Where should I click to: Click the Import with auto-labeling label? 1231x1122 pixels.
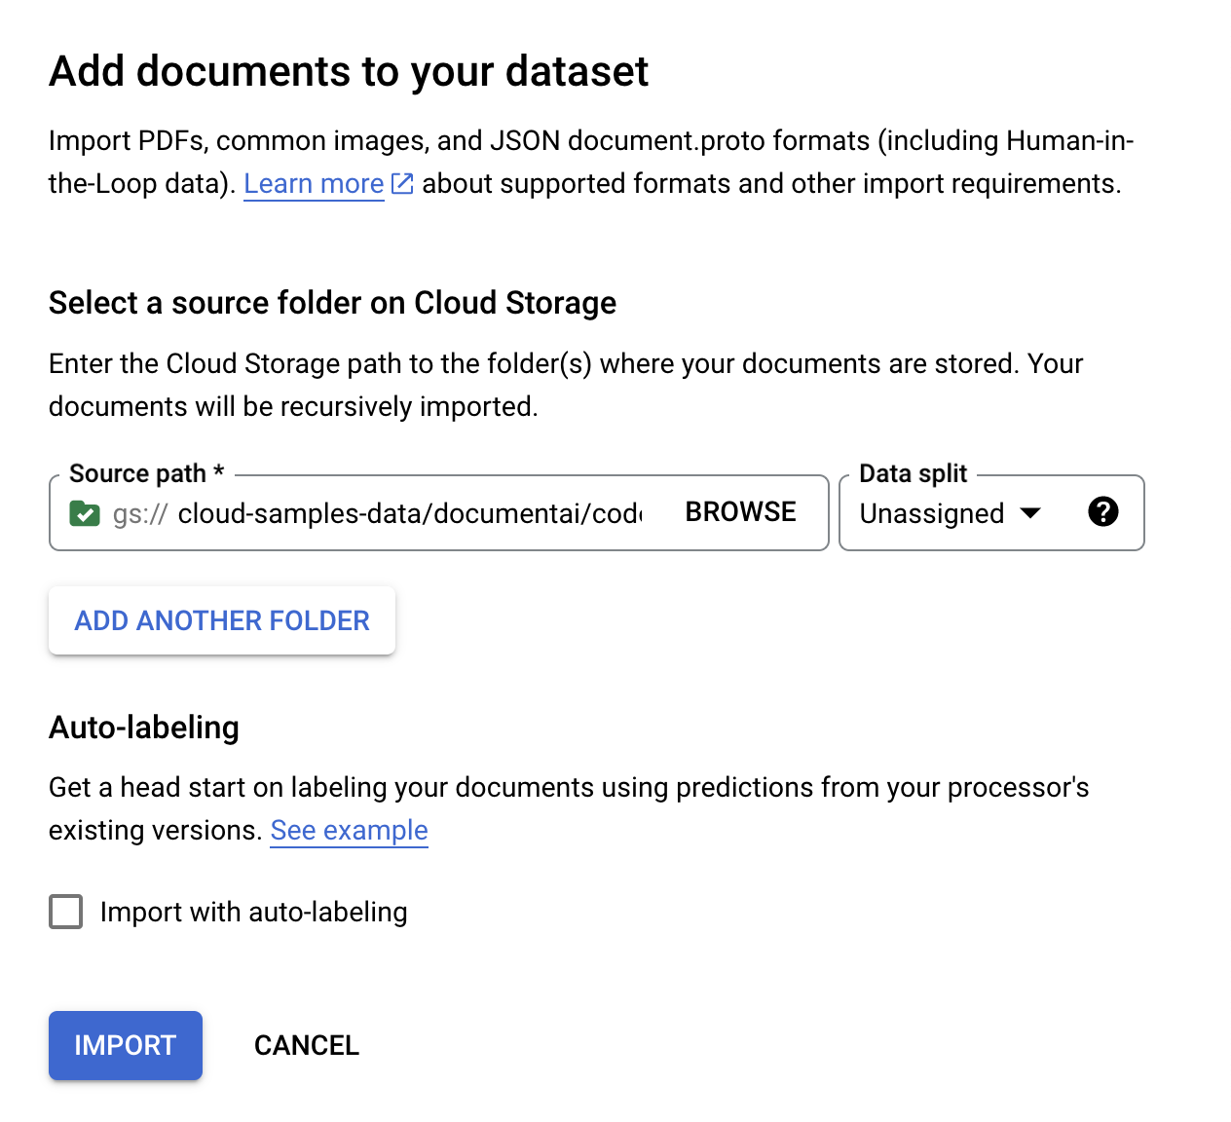click(x=252, y=912)
